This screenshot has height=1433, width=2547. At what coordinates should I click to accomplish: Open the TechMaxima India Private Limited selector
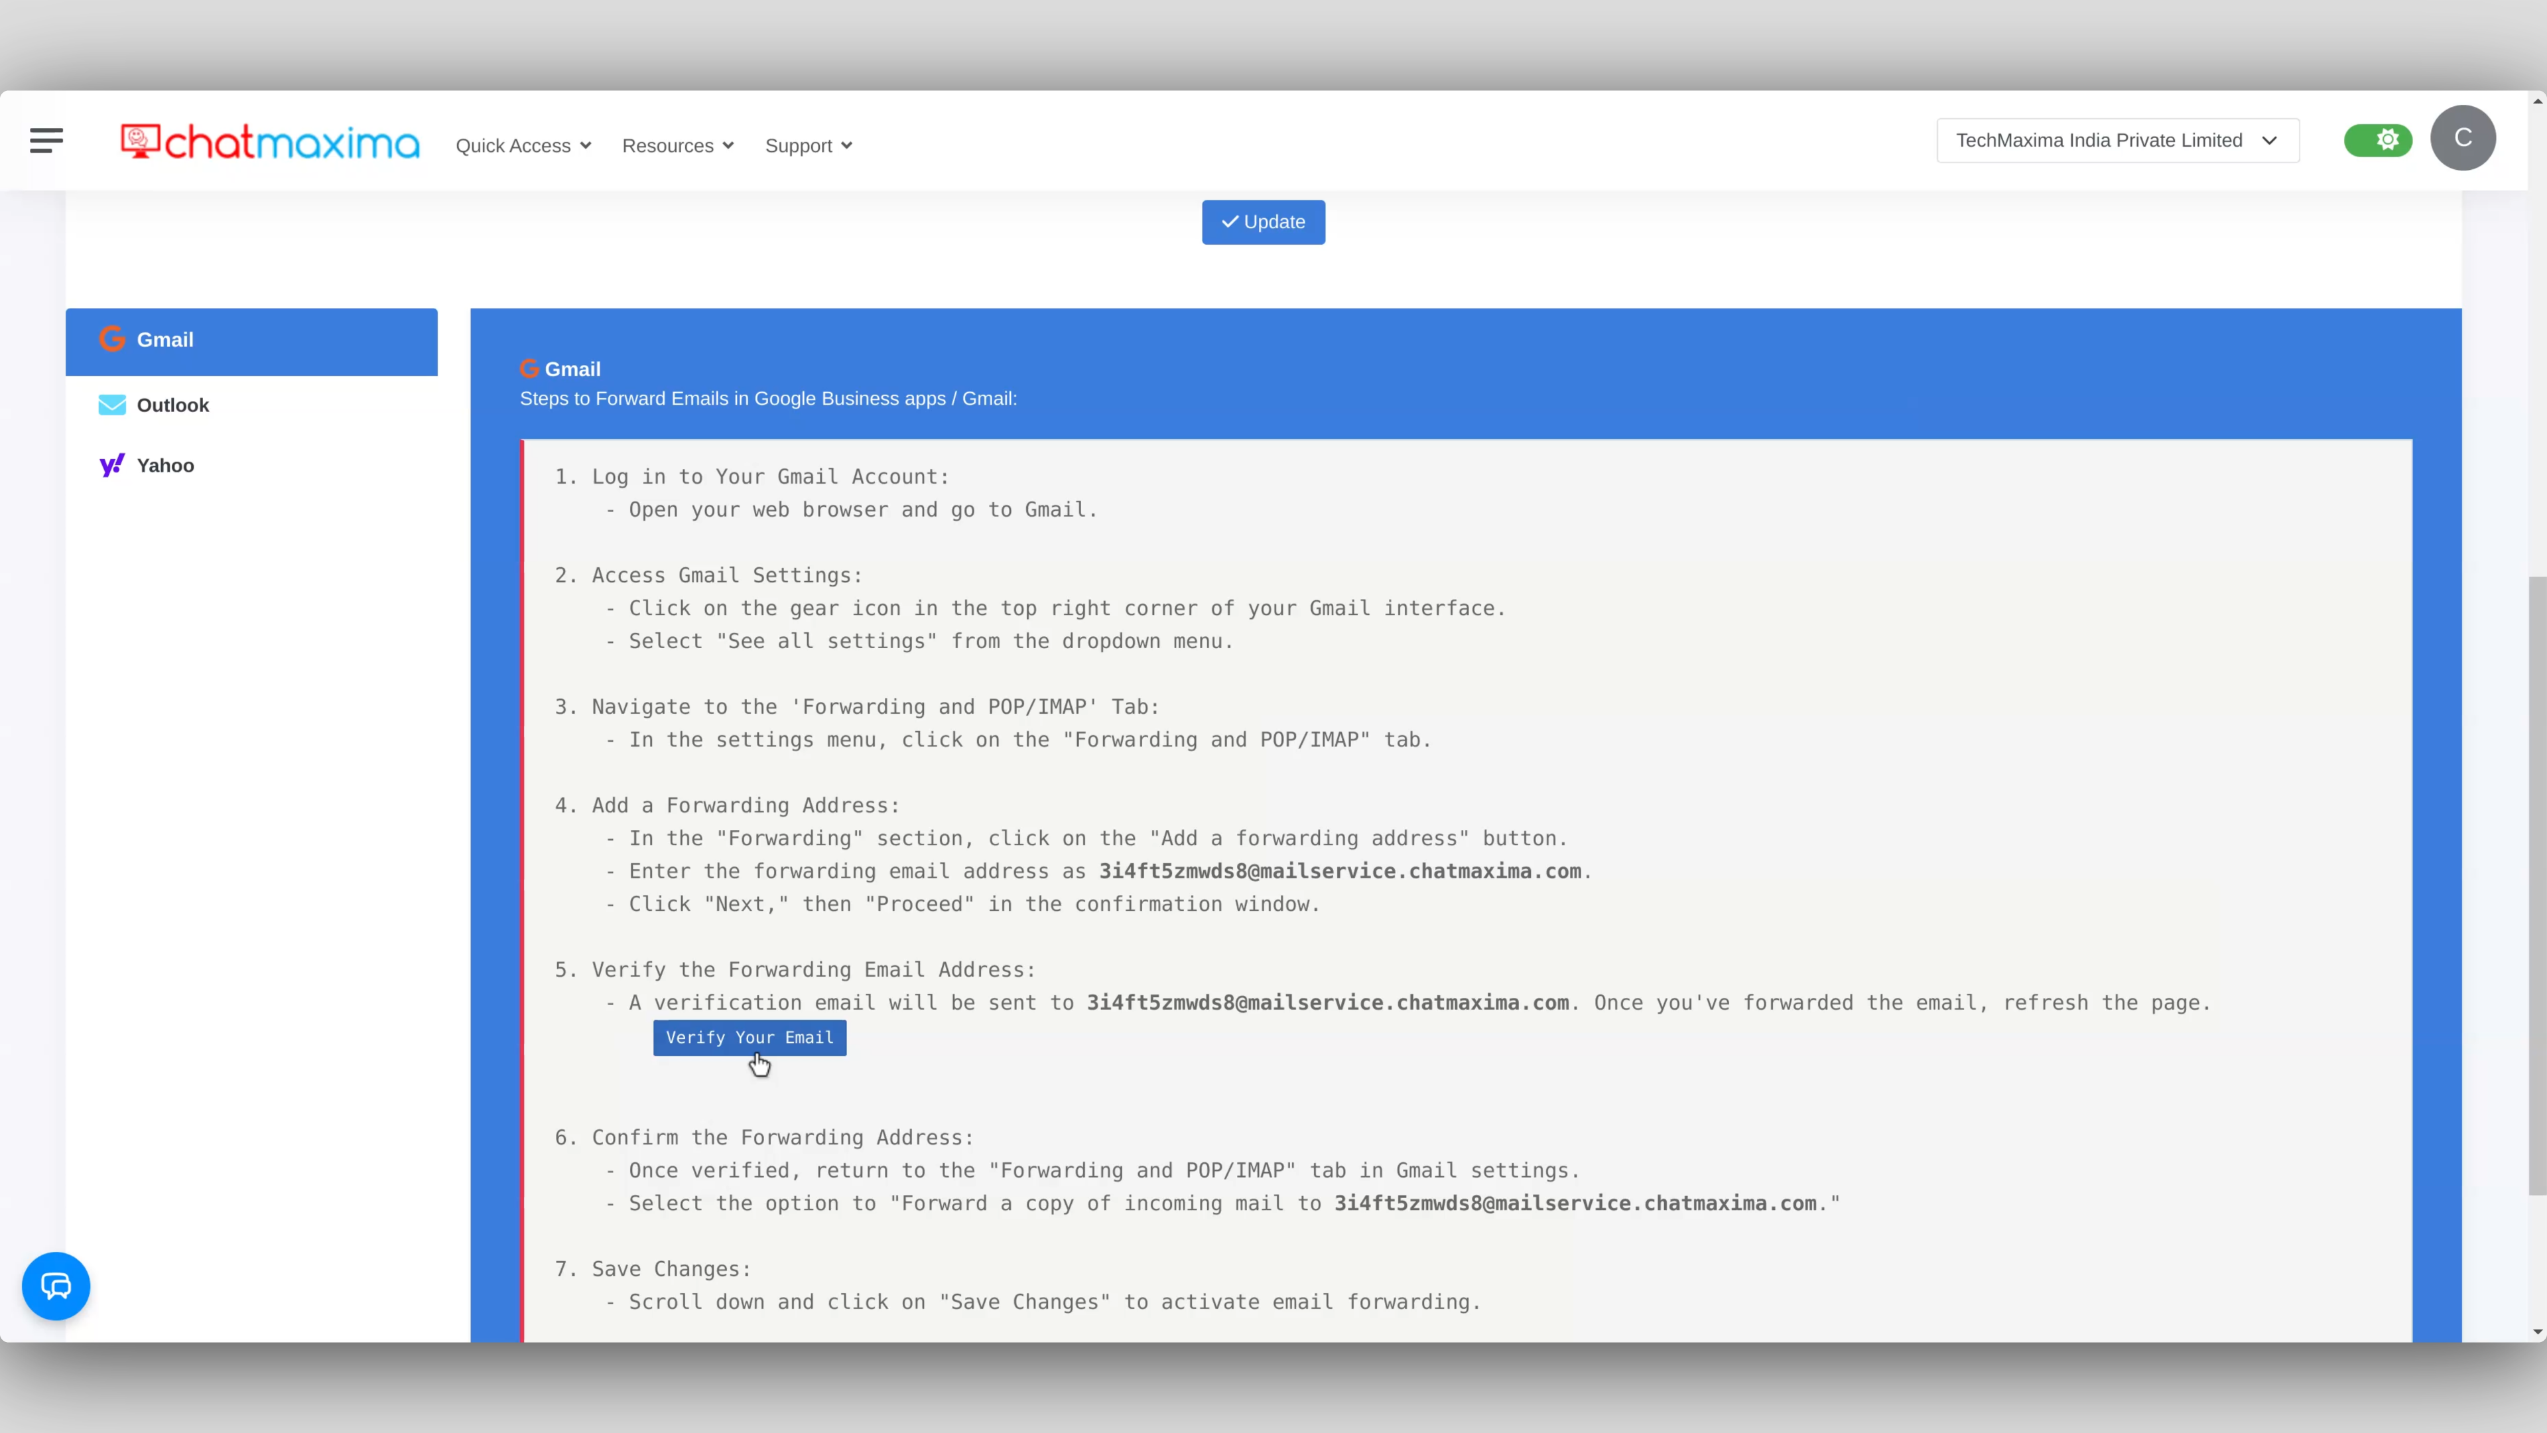click(2117, 141)
